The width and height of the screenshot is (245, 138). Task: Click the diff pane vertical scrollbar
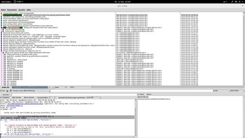[136, 118]
